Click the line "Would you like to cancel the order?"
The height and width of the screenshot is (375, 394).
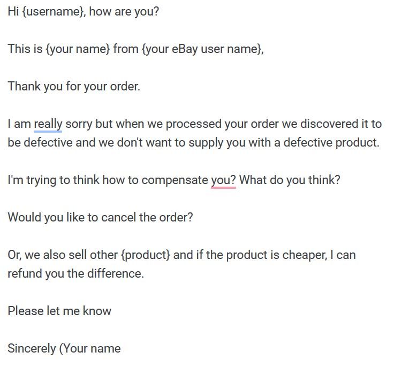[x=100, y=217]
